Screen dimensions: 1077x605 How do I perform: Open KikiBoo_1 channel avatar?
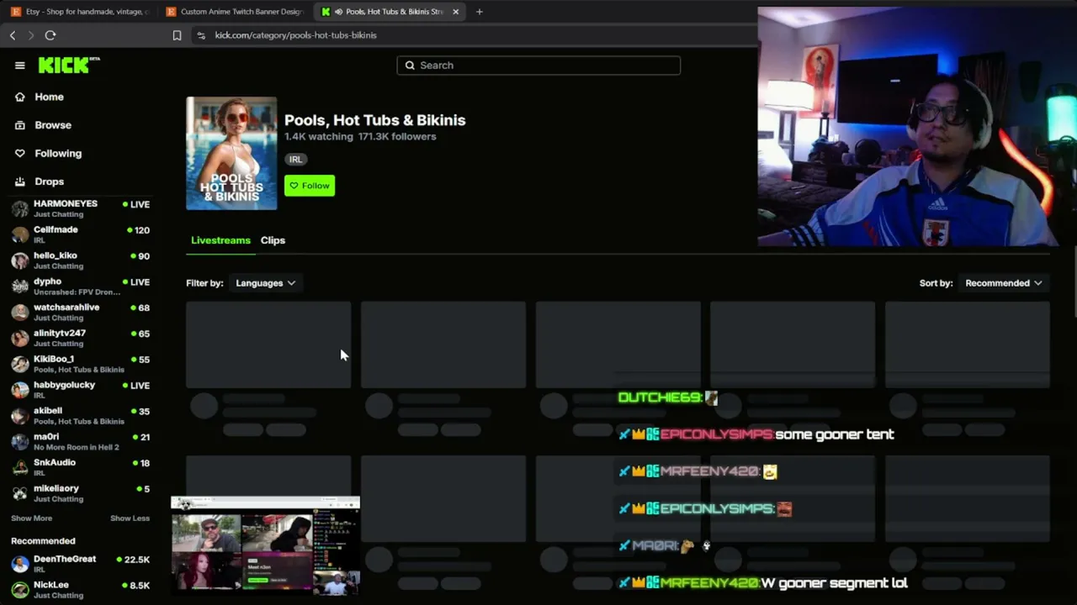[x=20, y=364]
